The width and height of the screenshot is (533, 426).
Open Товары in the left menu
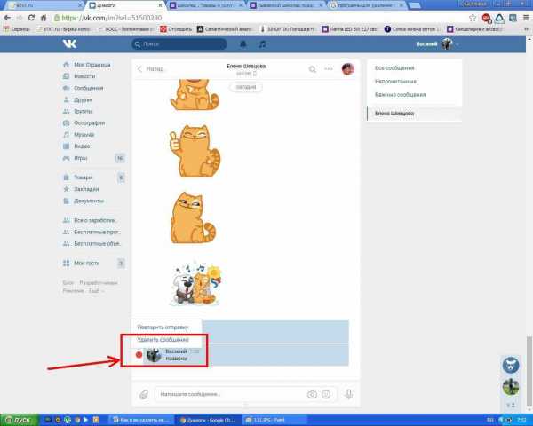click(84, 177)
